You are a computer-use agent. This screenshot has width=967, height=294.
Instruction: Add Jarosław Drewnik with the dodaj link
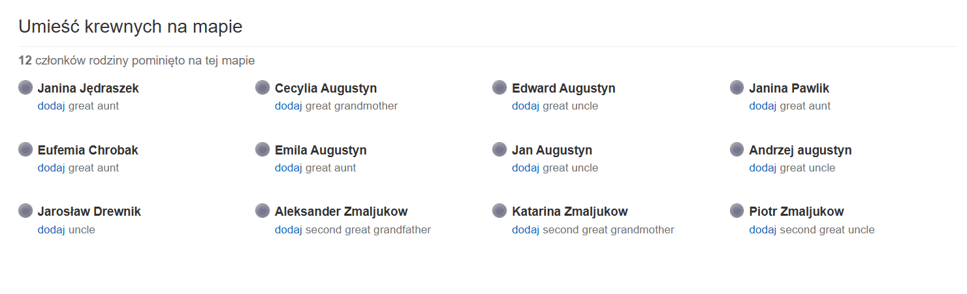(x=51, y=229)
